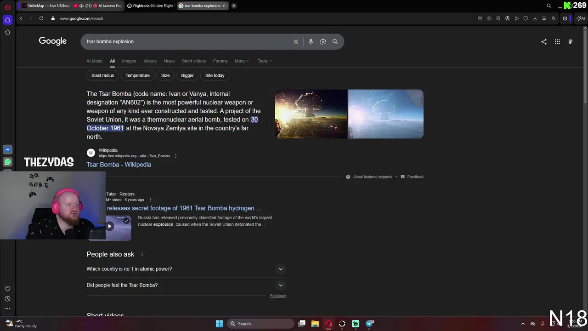The height and width of the screenshot is (331, 588).
Task: Switch to AI Mode results
Action: (x=95, y=61)
